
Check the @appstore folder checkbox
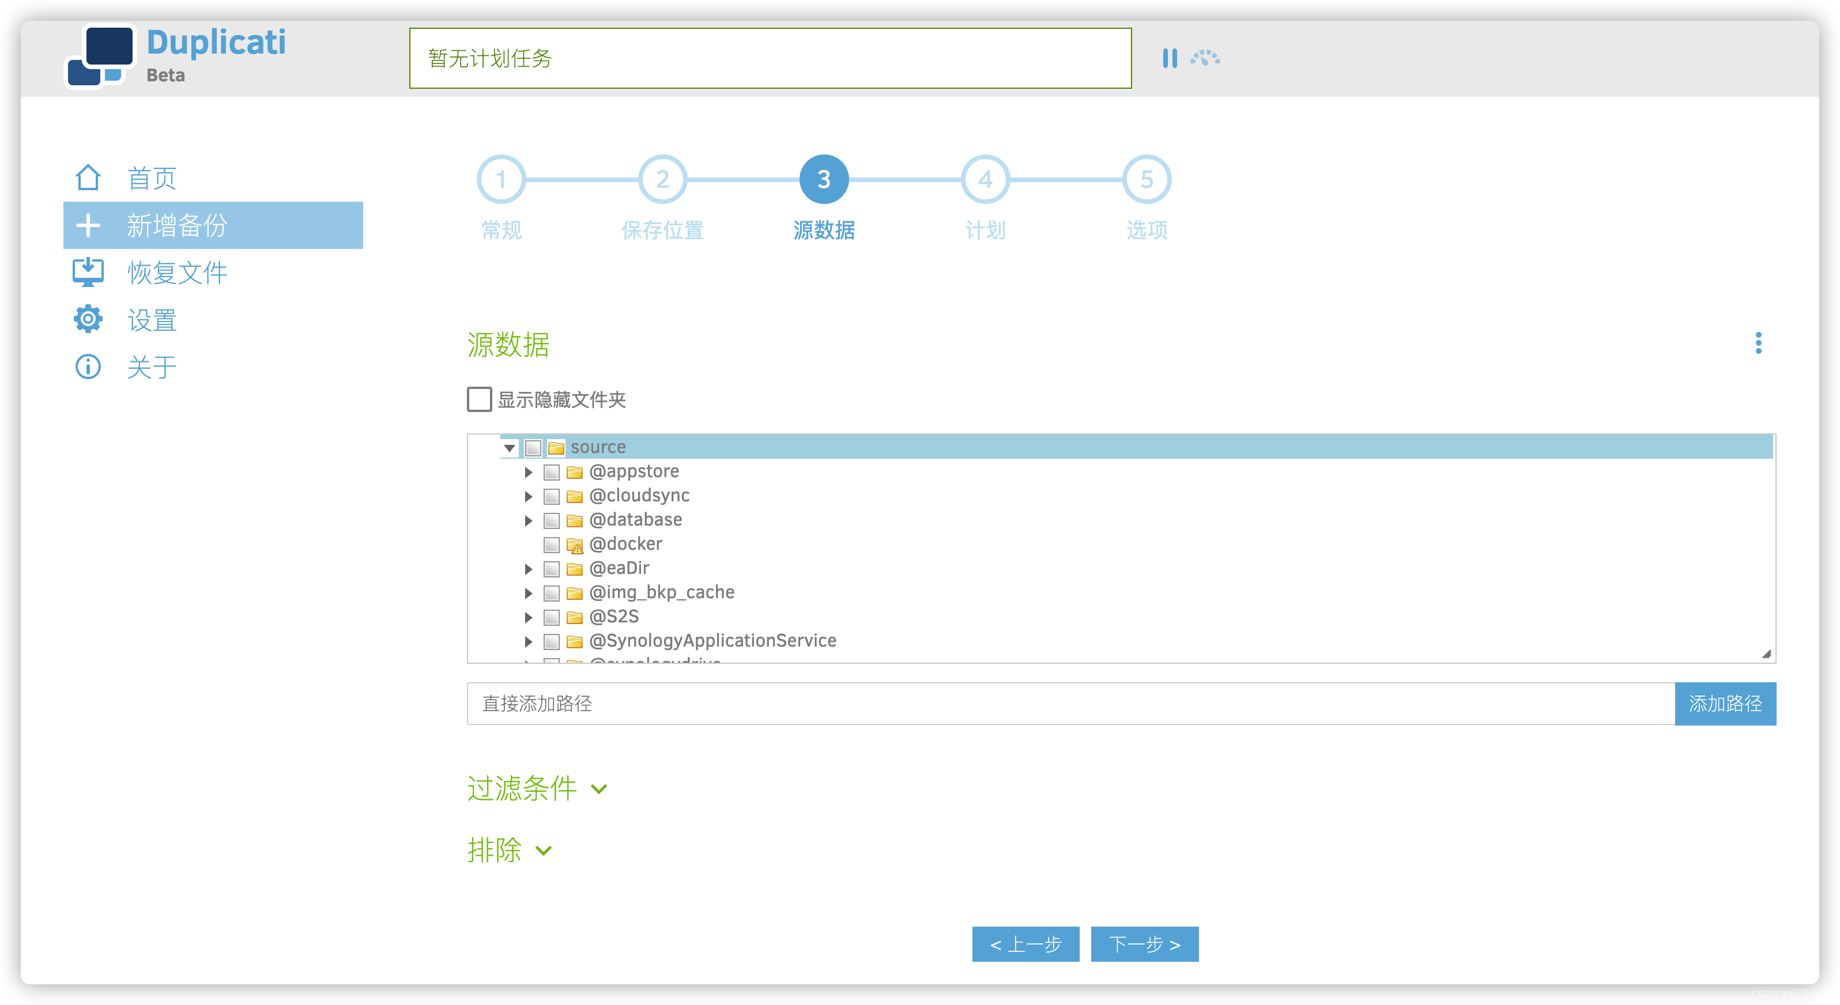point(551,472)
